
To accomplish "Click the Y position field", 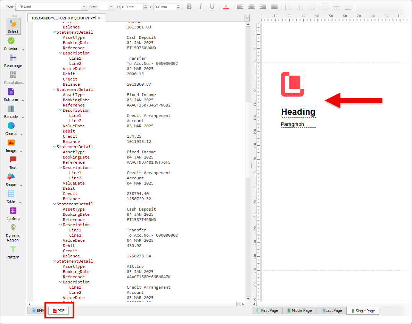I will pyautogui.click(x=164, y=7).
